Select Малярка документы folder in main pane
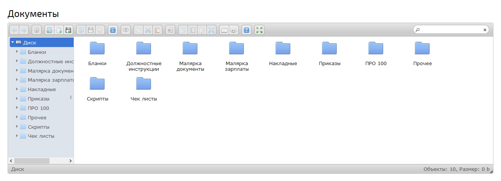 [190, 56]
